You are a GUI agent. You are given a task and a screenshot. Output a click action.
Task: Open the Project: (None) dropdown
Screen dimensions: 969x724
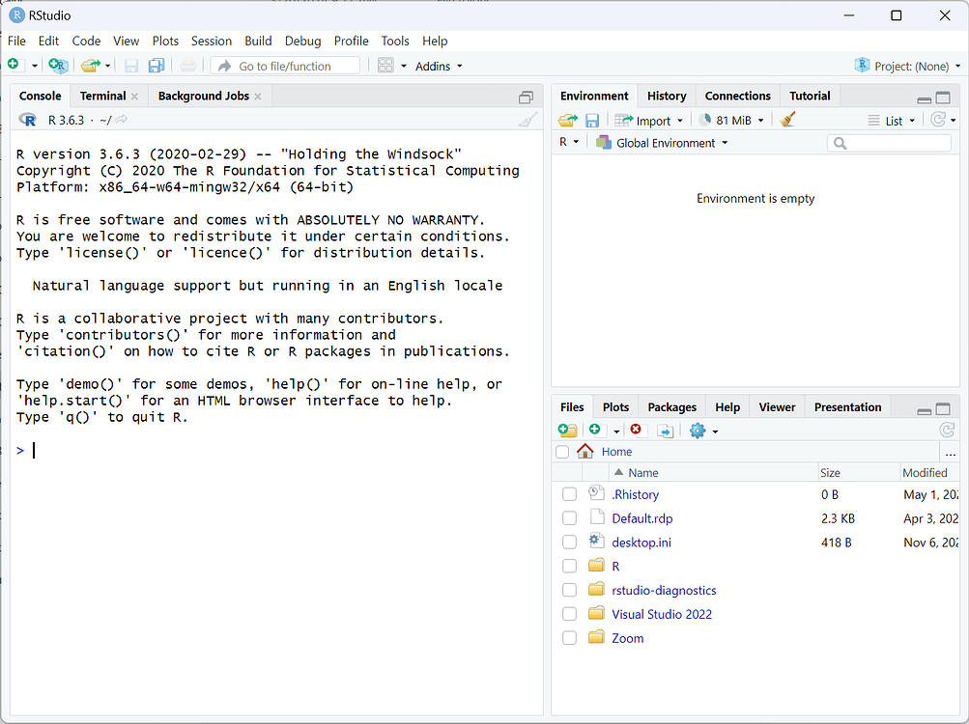pos(907,66)
